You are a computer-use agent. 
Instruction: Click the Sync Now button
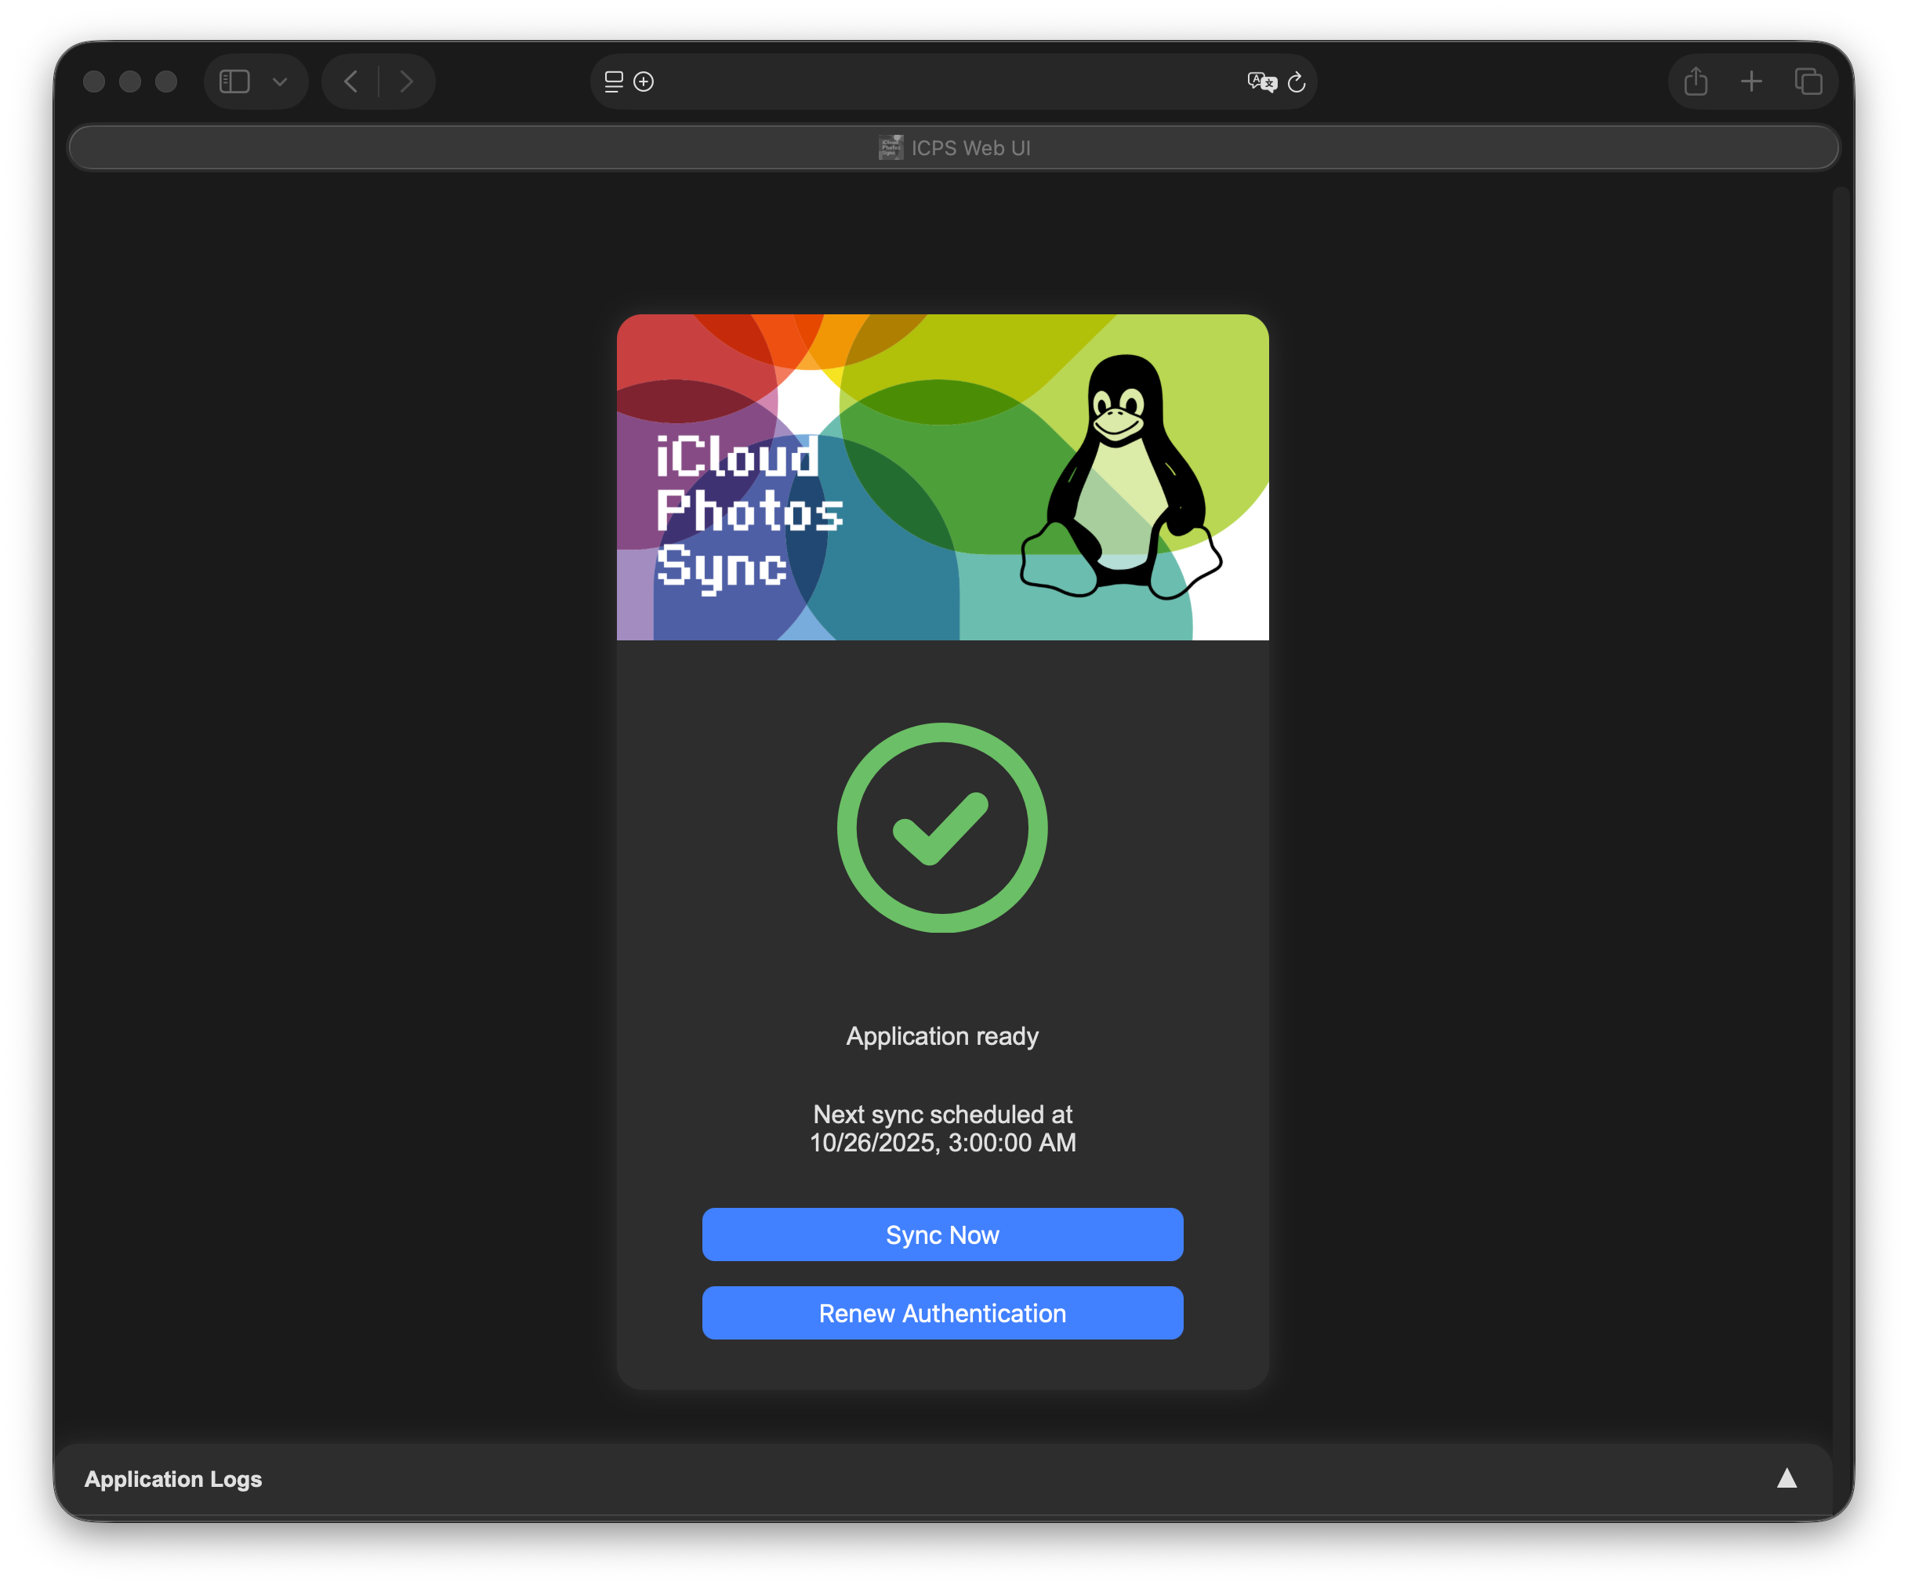(x=942, y=1235)
